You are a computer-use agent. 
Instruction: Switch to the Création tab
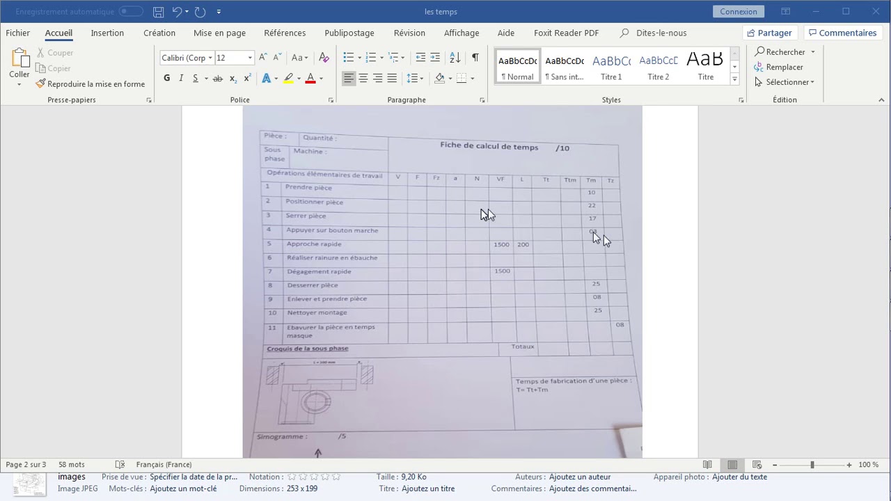click(159, 33)
